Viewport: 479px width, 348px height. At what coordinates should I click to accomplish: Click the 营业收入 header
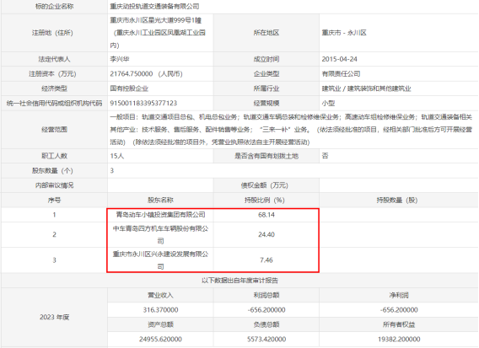(x=160, y=295)
